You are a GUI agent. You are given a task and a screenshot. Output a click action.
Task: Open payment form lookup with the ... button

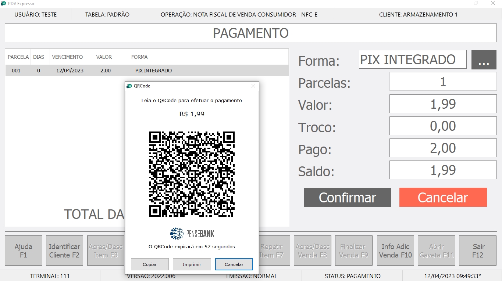[484, 60]
